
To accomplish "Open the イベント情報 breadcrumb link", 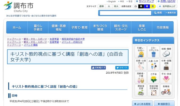I will pyautogui.click(x=31, y=45).
